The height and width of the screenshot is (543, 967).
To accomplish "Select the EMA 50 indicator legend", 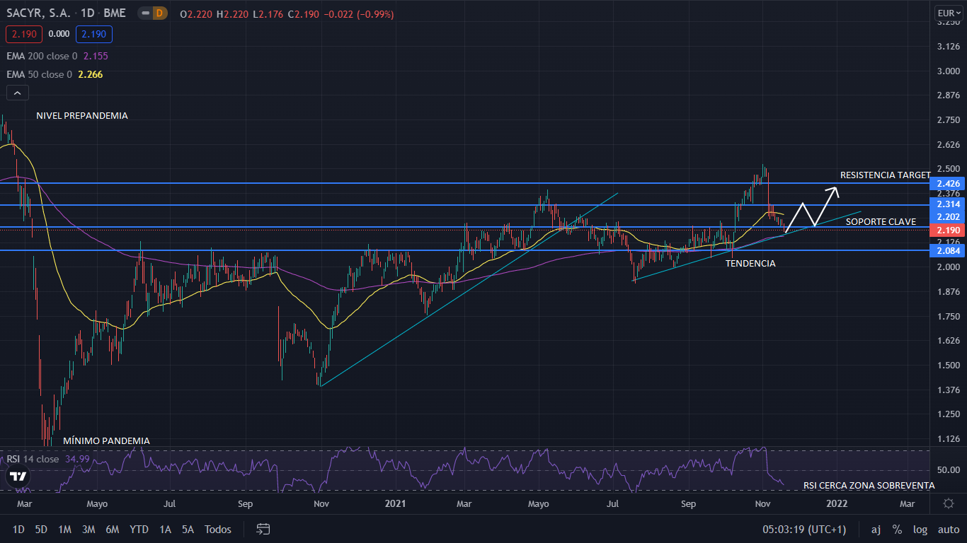I will 39,74.
